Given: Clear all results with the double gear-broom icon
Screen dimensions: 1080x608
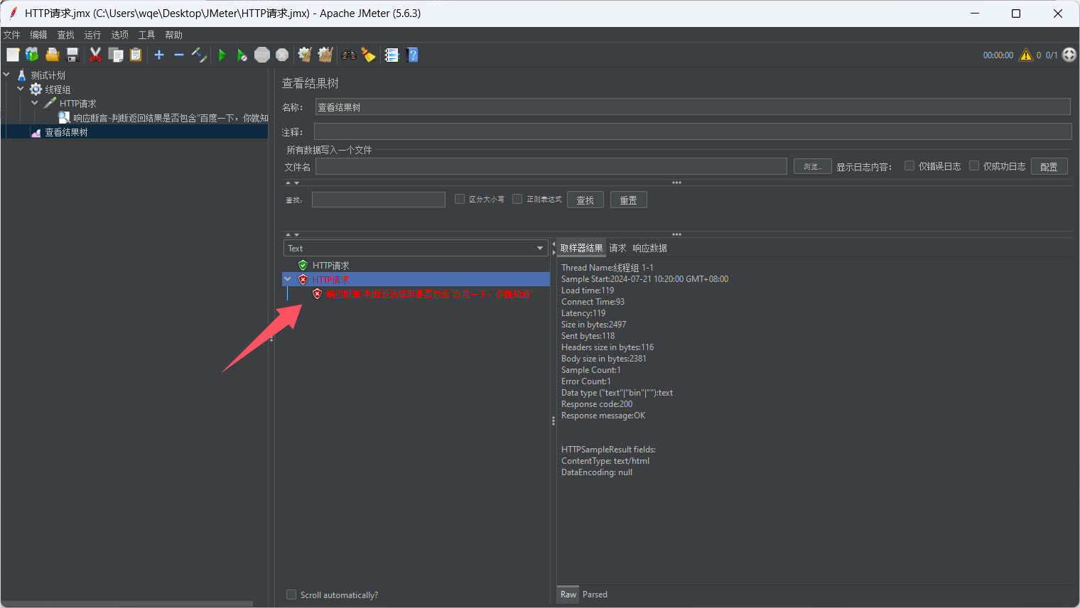Looking at the screenshot, I should pyautogui.click(x=325, y=55).
